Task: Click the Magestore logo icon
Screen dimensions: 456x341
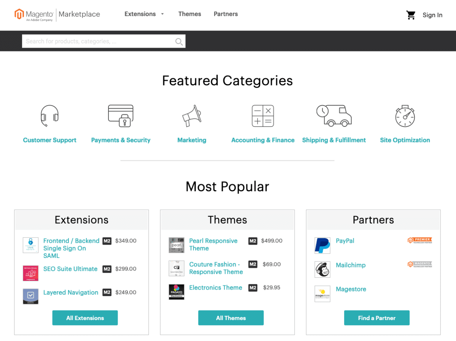Action: pyautogui.click(x=322, y=294)
